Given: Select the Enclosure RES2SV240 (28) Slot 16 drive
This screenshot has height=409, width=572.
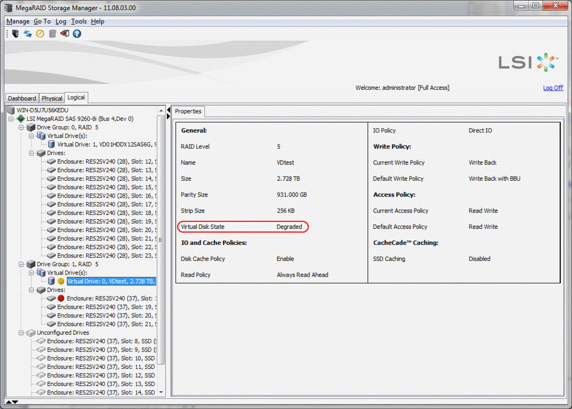Looking at the screenshot, I should pos(107,196).
